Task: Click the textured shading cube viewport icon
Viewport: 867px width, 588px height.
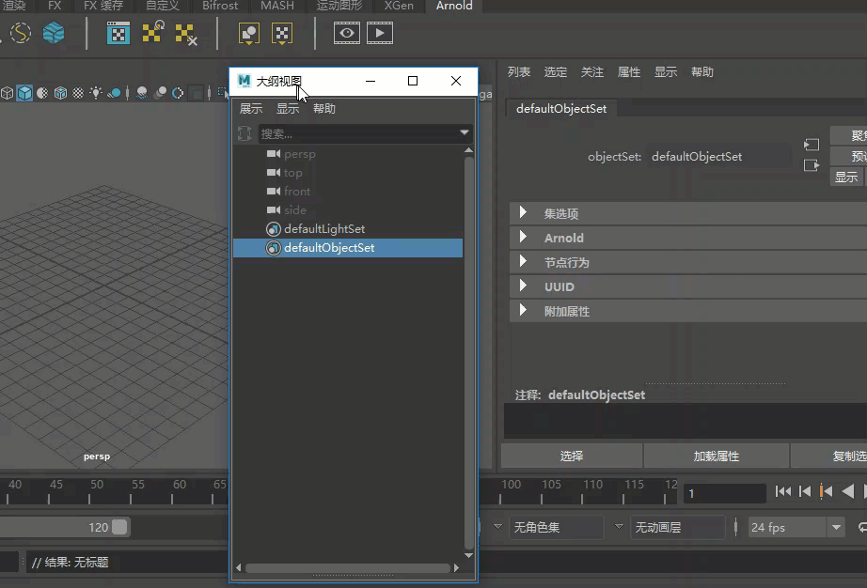Action: click(78, 93)
